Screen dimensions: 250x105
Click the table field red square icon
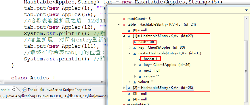coord(124,25)
